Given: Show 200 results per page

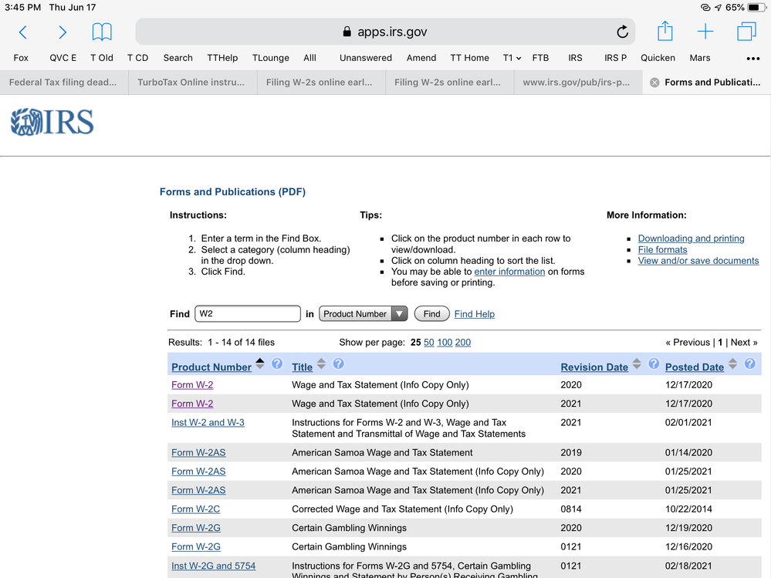Looking at the screenshot, I should pyautogui.click(x=463, y=342).
